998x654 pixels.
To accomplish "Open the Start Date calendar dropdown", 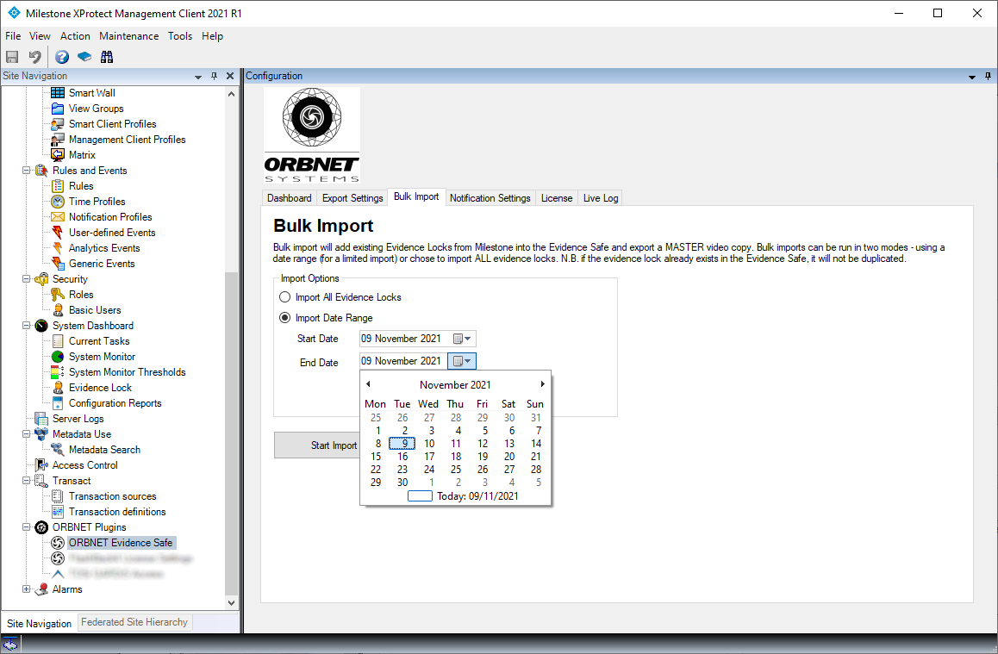I will coord(462,339).
